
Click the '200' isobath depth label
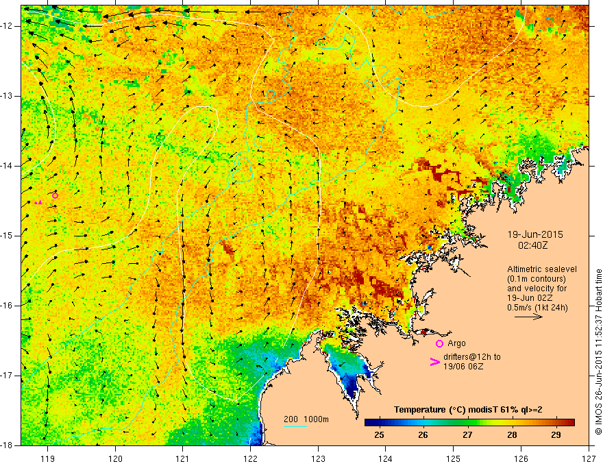(x=291, y=419)
